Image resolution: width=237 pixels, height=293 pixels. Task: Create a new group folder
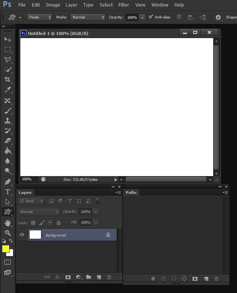89,277
